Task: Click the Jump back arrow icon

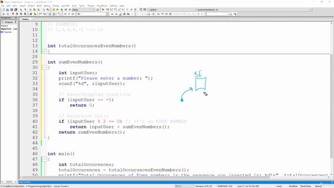Action: [x=4, y=14]
